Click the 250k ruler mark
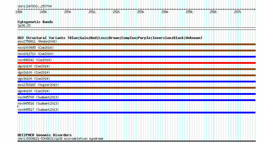 click(x=68, y=12)
